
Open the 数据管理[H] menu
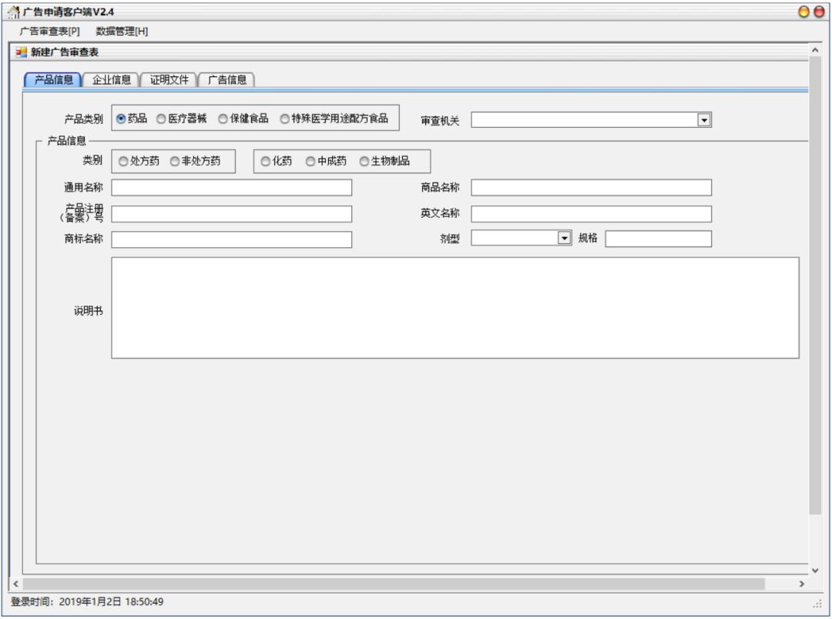pyautogui.click(x=122, y=32)
